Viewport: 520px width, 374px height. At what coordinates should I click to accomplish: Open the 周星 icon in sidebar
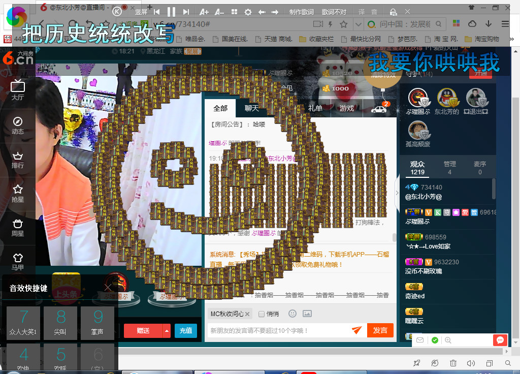tap(18, 228)
